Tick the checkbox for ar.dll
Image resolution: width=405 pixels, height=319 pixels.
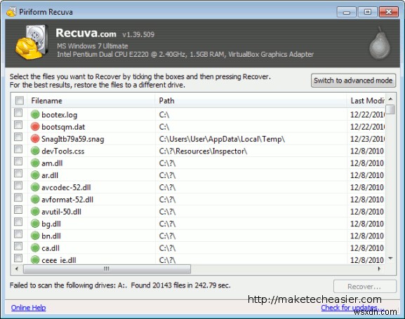tap(18, 173)
